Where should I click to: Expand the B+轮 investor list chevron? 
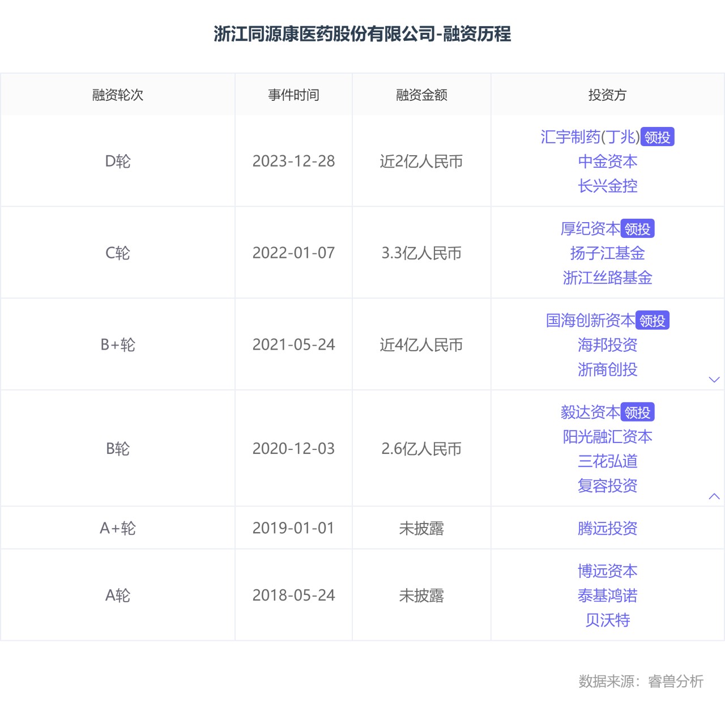[714, 380]
